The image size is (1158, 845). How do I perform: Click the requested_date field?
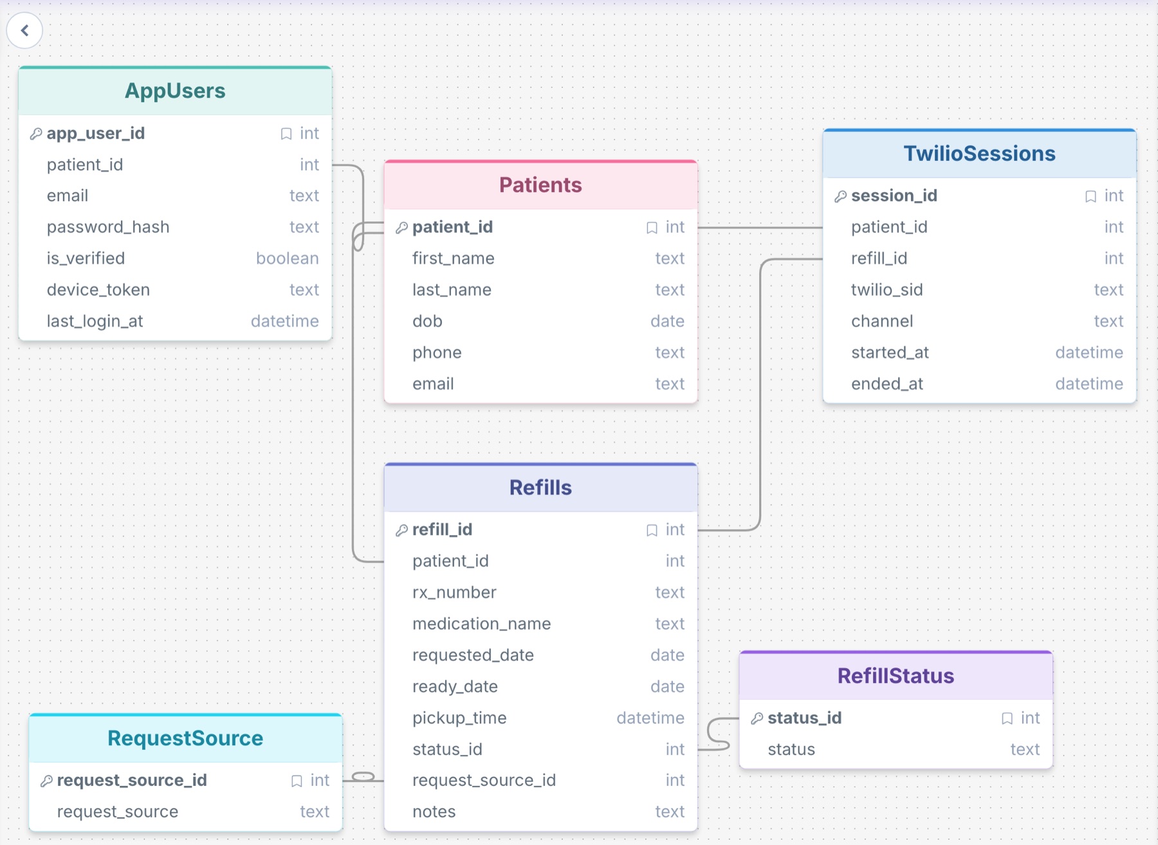[x=540, y=656]
